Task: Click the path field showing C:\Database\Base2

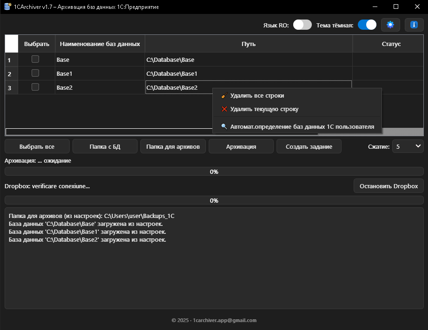Action: click(177, 87)
